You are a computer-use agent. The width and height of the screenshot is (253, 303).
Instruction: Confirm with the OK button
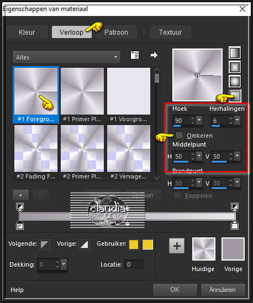pos(175,289)
